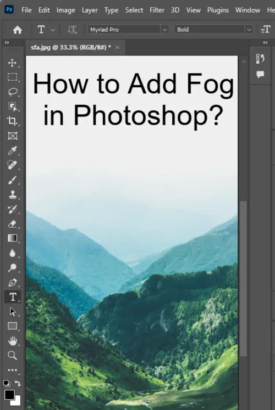The height and width of the screenshot is (410, 275).
Task: Open the View menu
Action: pos(193,10)
